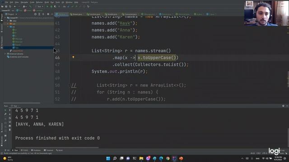Screen dimensions: 289x162
Task: Switch to Function.java editor tab
Action: 94,14
